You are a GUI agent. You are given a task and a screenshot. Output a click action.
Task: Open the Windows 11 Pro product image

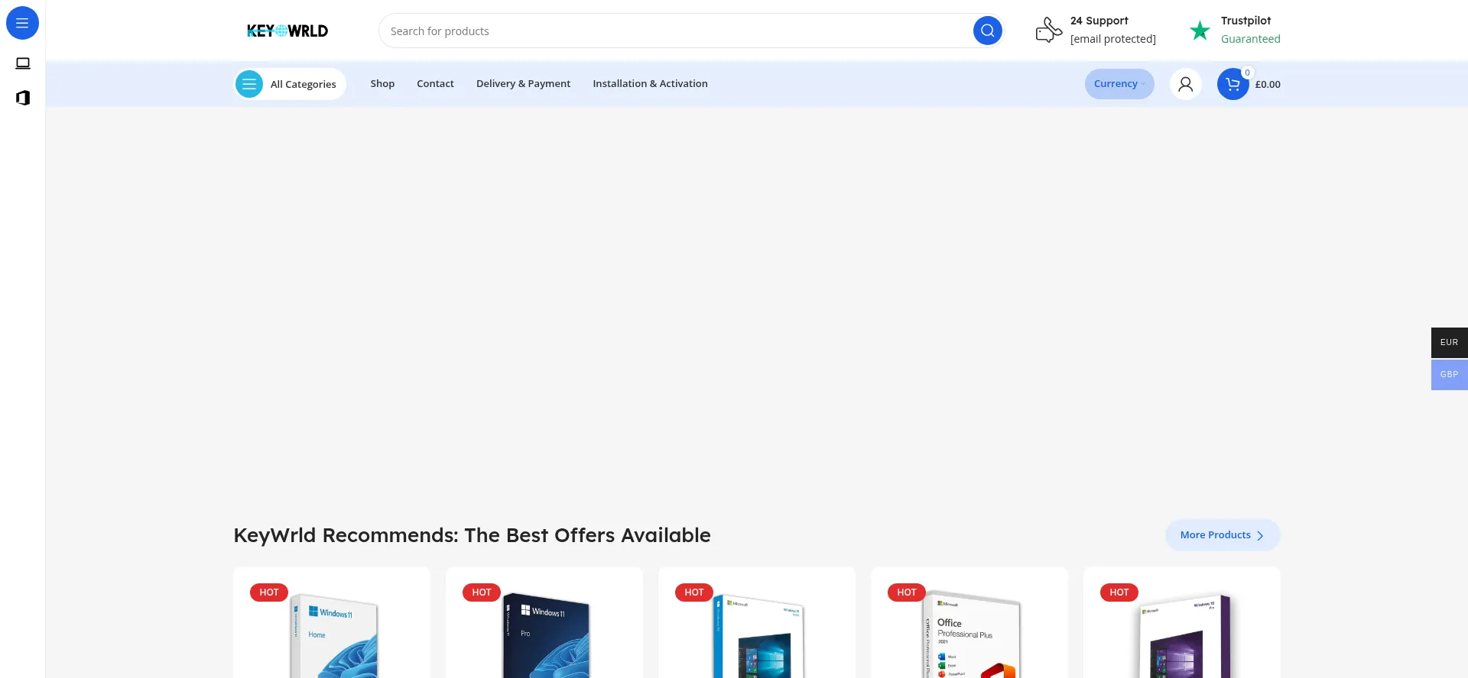[x=544, y=635]
